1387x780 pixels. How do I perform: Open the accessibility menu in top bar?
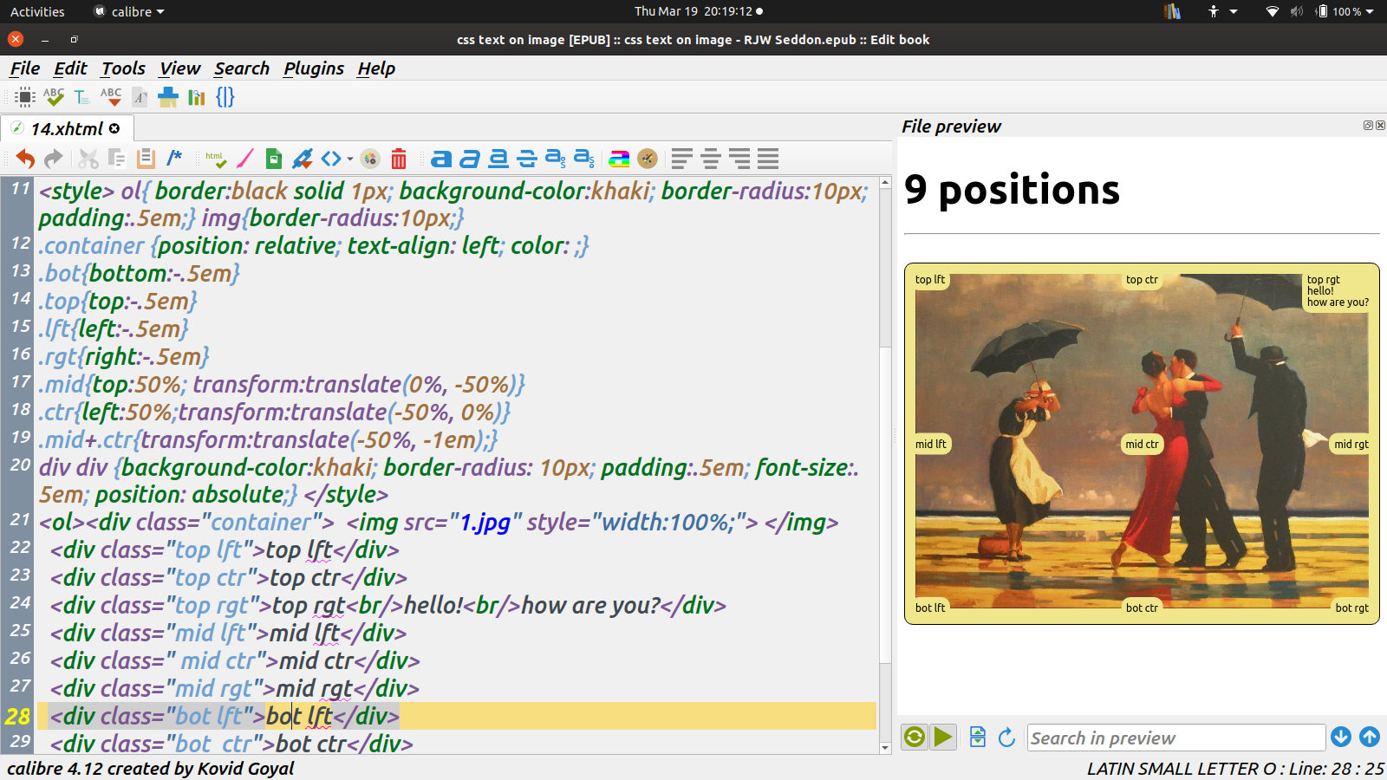pyautogui.click(x=1222, y=11)
